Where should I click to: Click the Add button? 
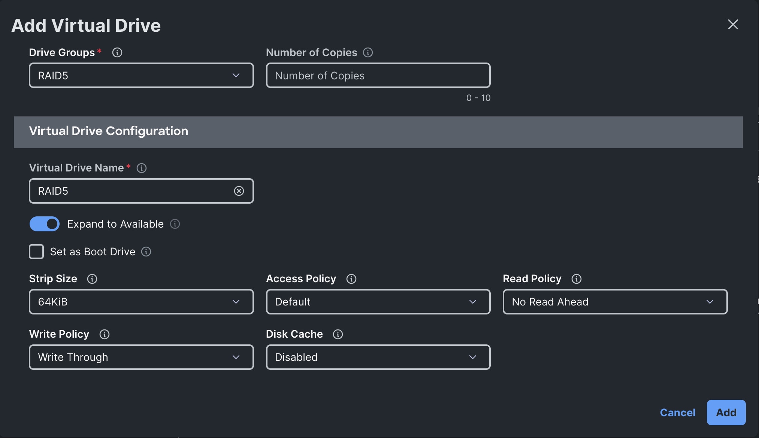(x=725, y=412)
